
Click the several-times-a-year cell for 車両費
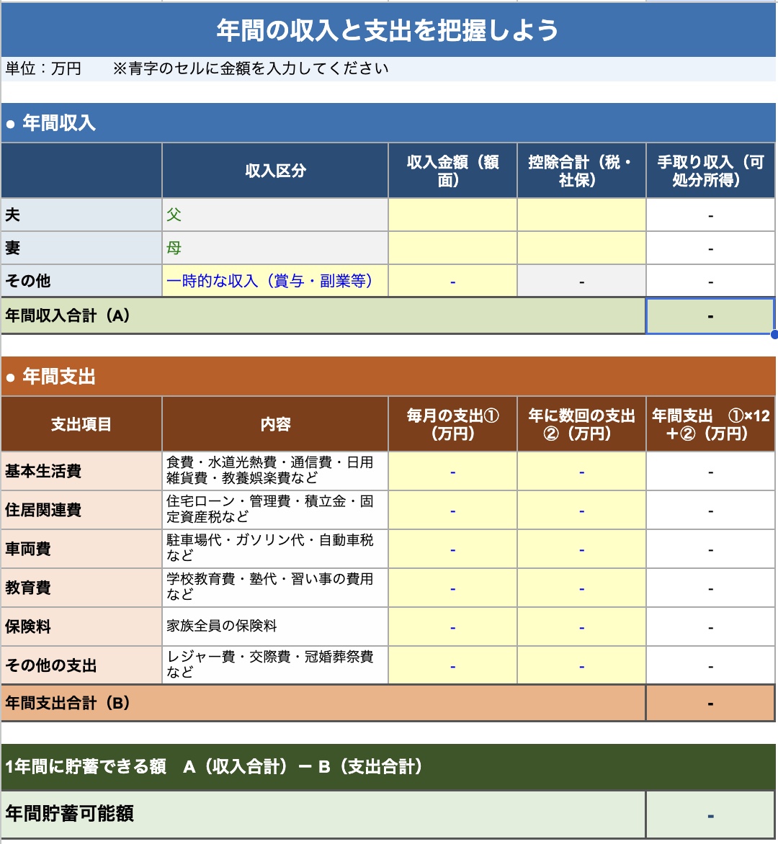(x=581, y=549)
